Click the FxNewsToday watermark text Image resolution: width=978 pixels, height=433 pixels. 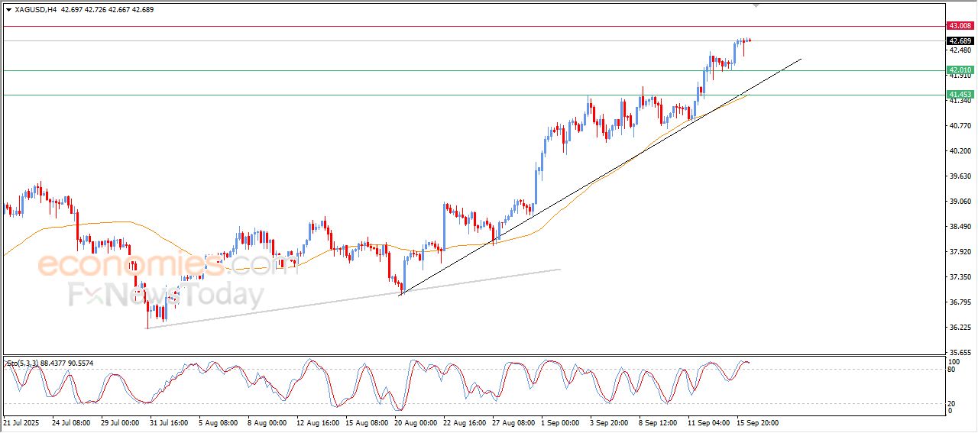coord(167,295)
